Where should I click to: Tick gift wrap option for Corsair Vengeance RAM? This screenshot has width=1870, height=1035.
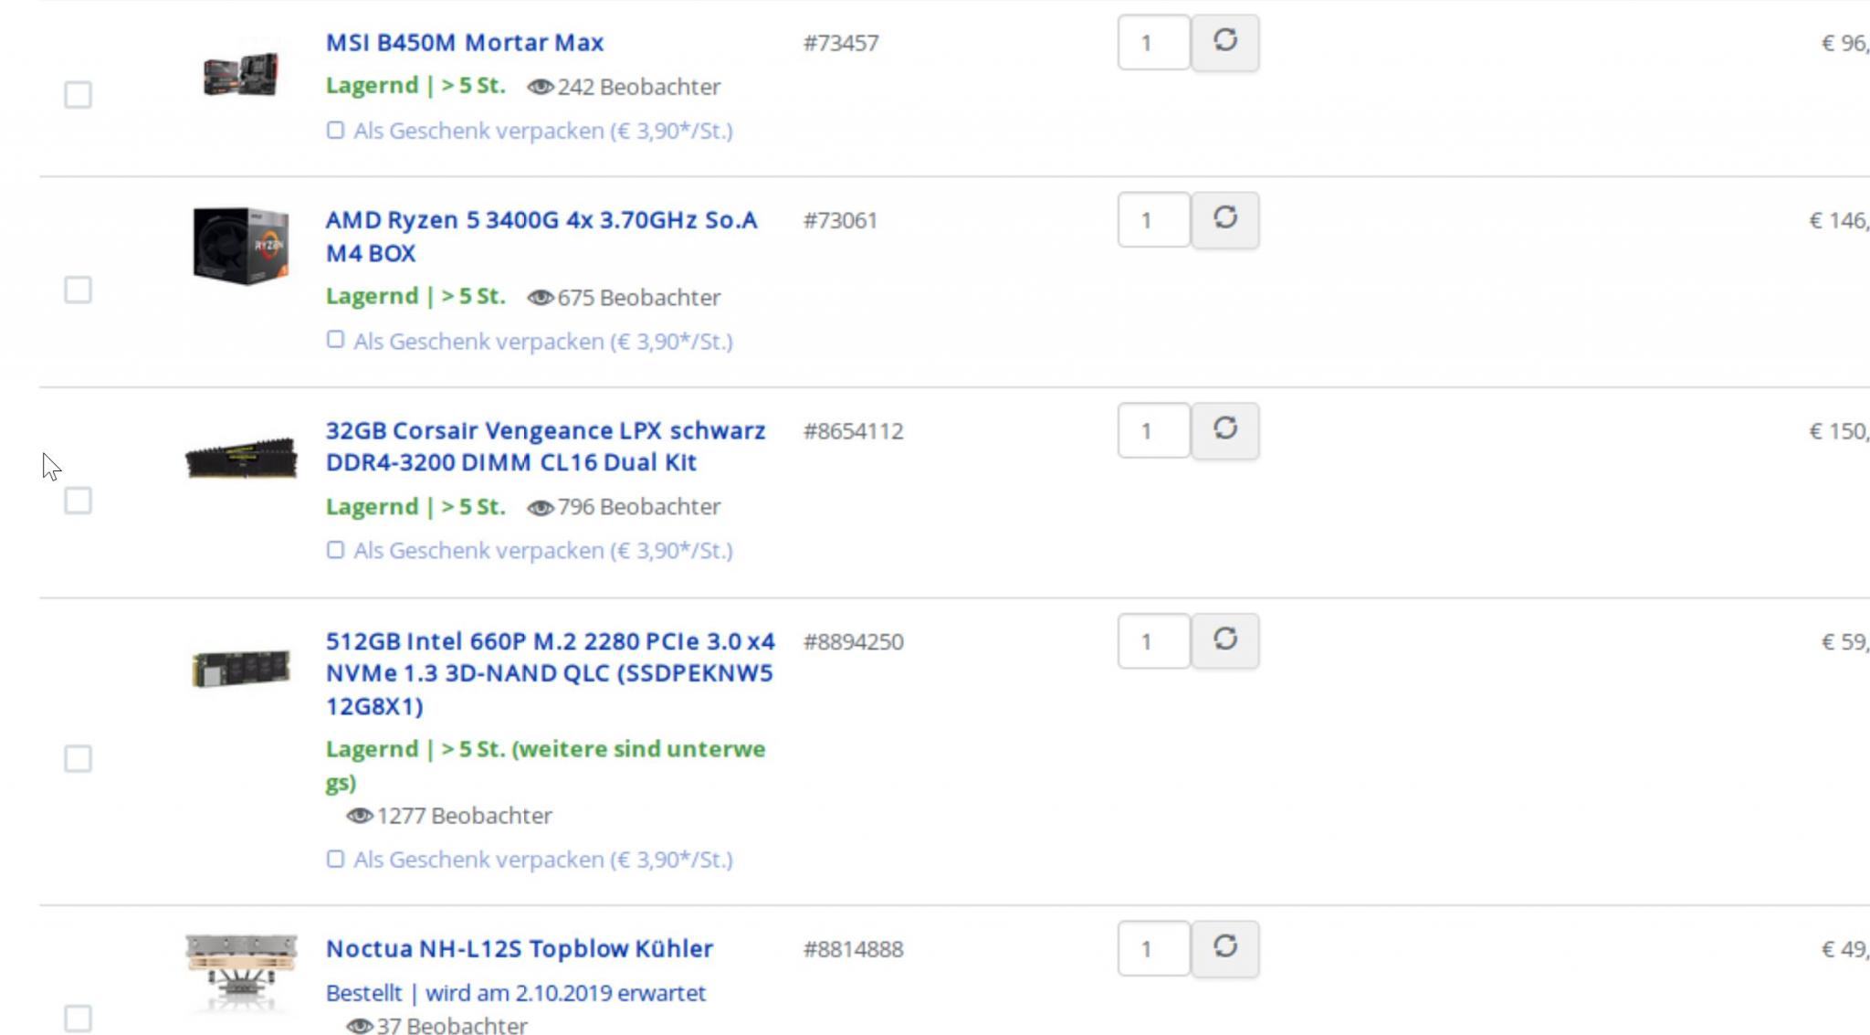click(x=335, y=550)
